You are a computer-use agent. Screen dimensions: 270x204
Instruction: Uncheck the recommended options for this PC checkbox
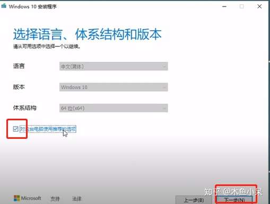pyautogui.click(x=15, y=129)
